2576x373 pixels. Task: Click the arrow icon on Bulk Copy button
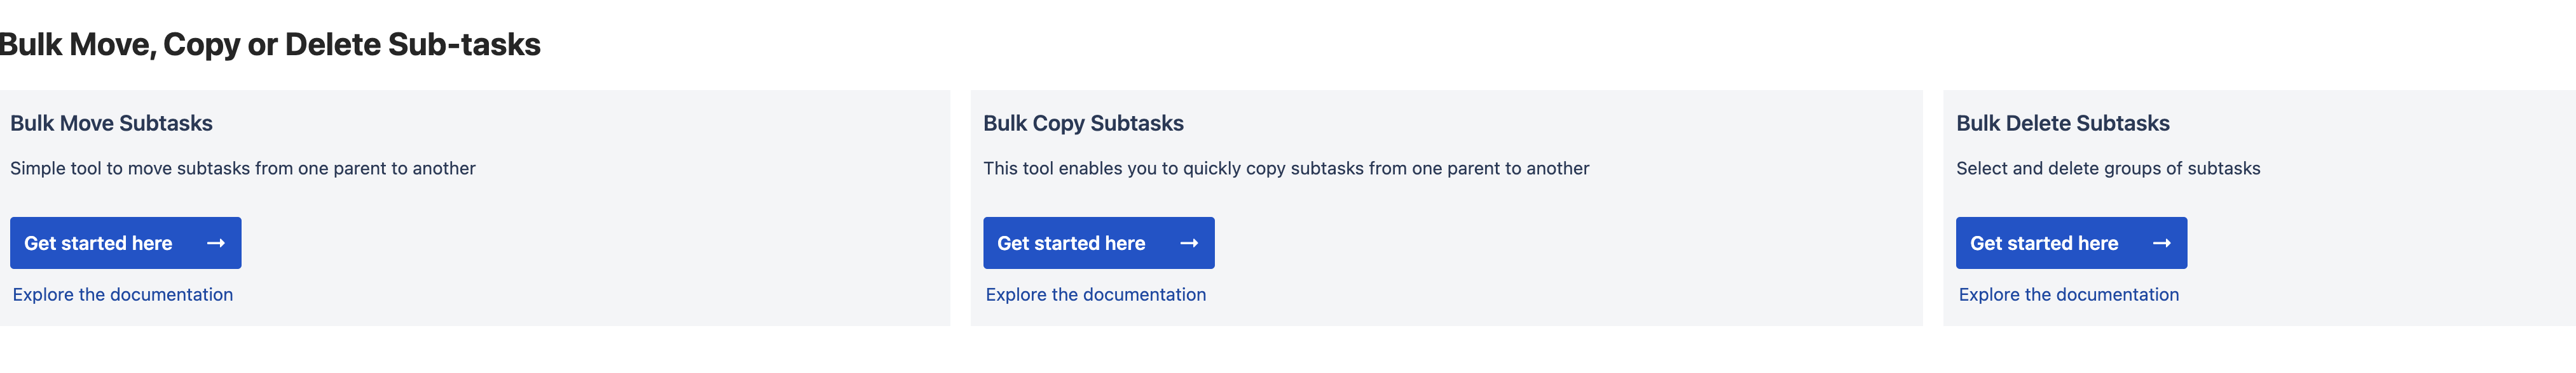[1189, 244]
